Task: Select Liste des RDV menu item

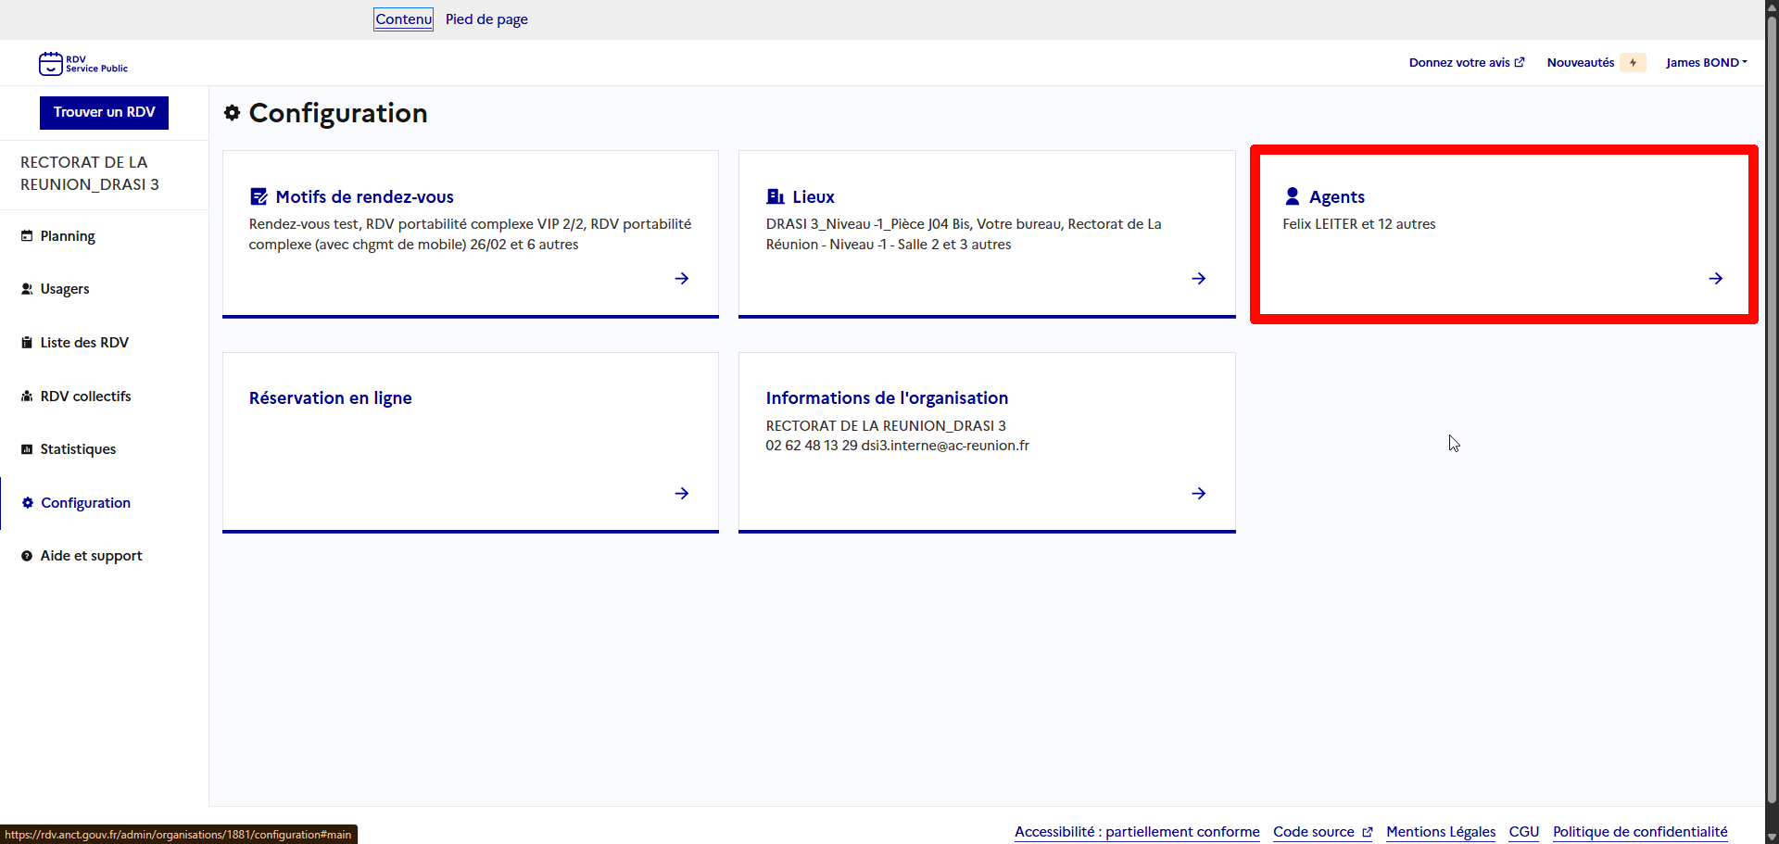Action: coord(84,343)
